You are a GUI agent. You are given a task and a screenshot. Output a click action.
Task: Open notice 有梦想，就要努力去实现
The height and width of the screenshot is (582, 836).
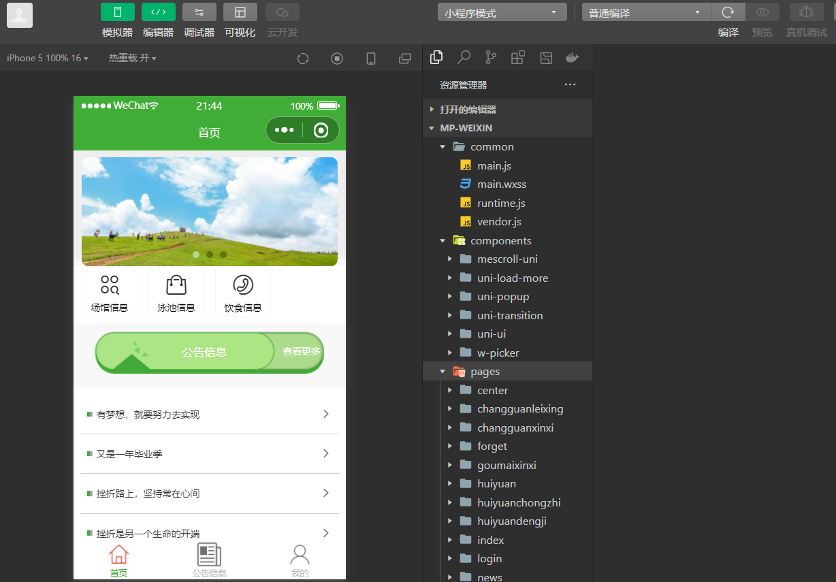point(210,414)
